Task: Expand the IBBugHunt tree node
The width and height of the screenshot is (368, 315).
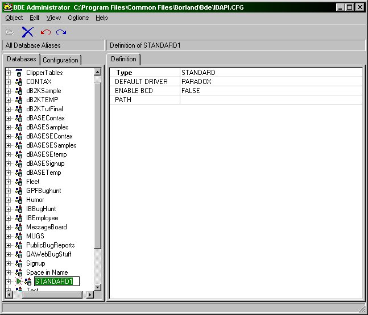Action: point(8,209)
